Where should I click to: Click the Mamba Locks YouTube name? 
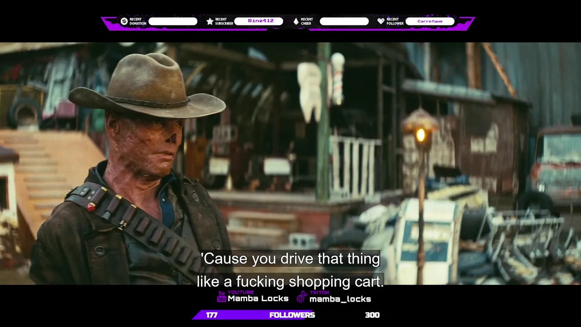coord(258,299)
